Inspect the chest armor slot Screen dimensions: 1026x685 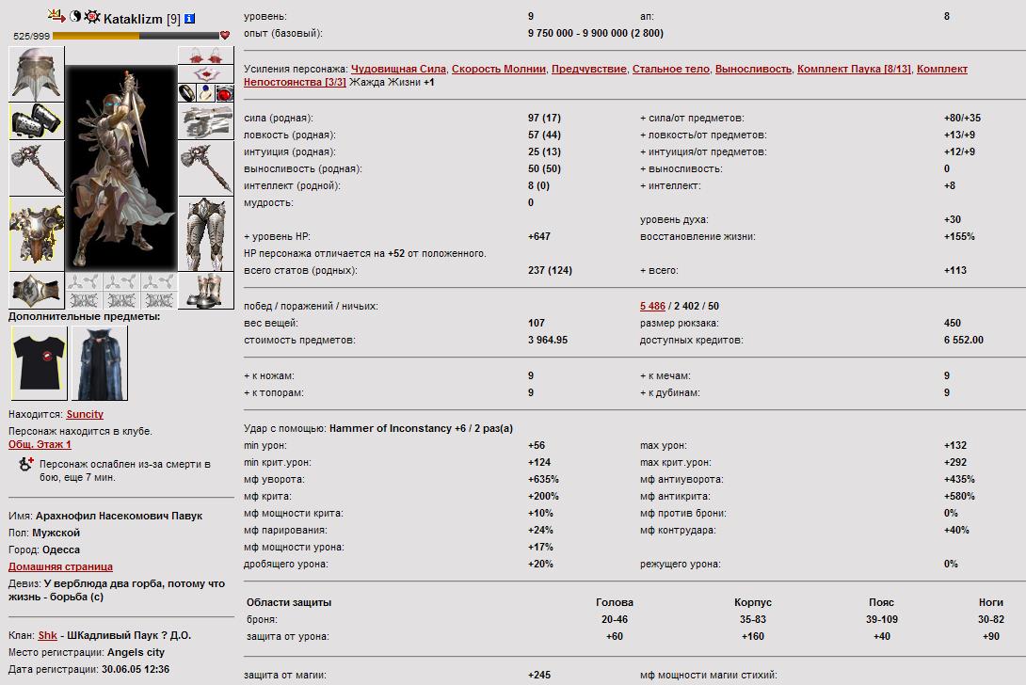pyautogui.click(x=37, y=233)
